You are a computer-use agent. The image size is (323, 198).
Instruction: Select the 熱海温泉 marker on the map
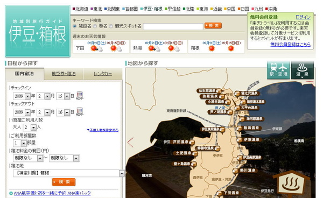249,128
